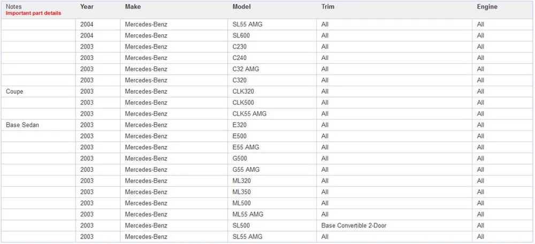This screenshot has height=244, width=535.
Task: Click the Trim 'All' cell in the ML500 row
Action: pyautogui.click(x=325, y=203)
